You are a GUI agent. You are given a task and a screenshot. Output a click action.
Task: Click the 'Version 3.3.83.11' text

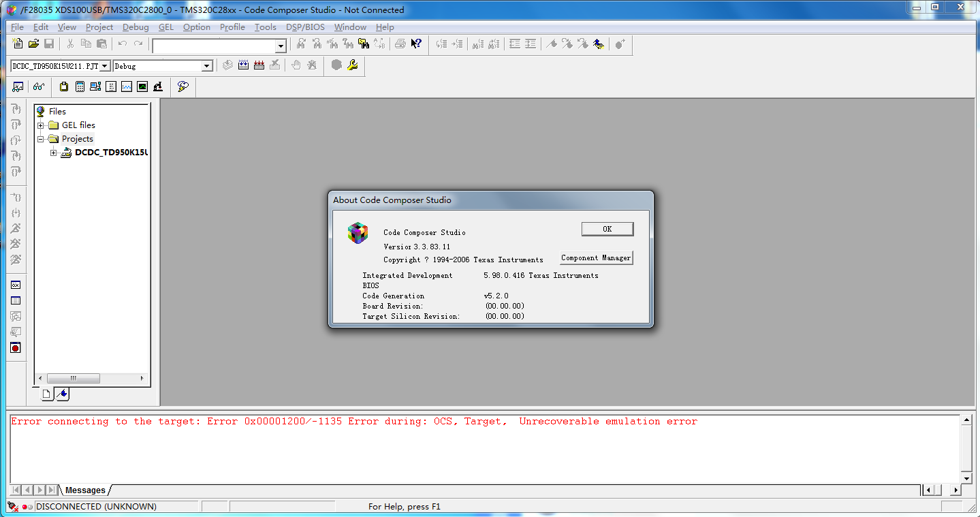[x=417, y=247]
